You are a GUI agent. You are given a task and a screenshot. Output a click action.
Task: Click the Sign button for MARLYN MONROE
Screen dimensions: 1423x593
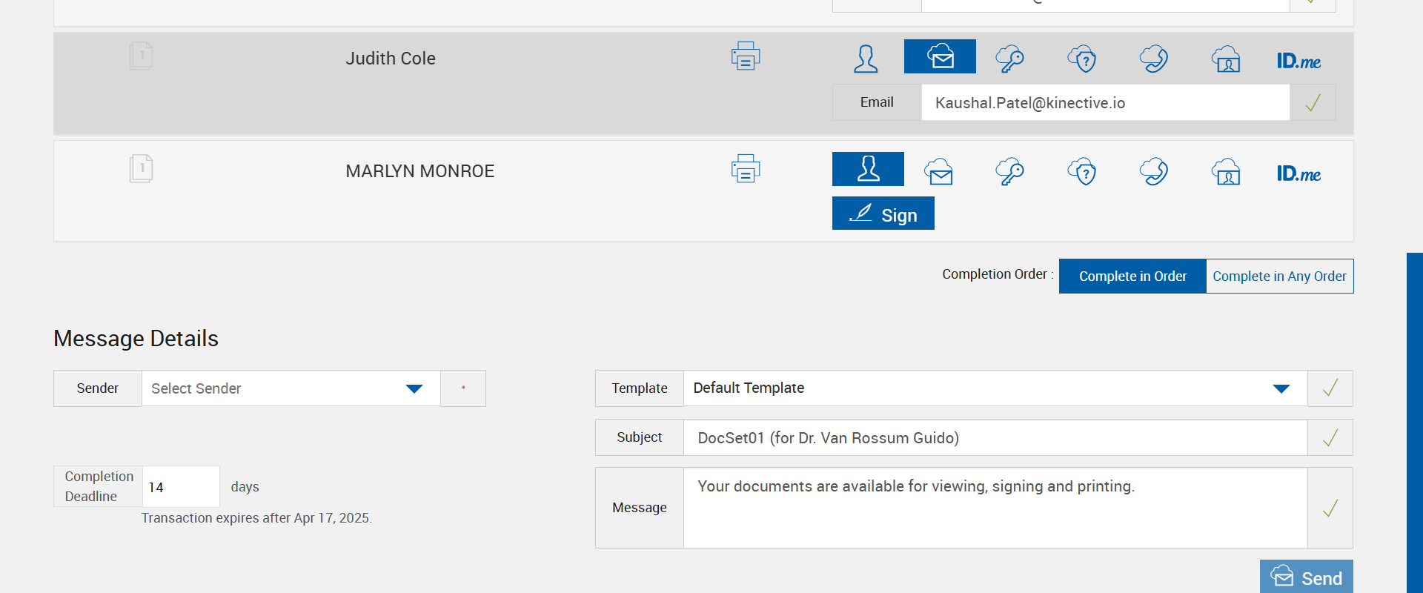(883, 214)
